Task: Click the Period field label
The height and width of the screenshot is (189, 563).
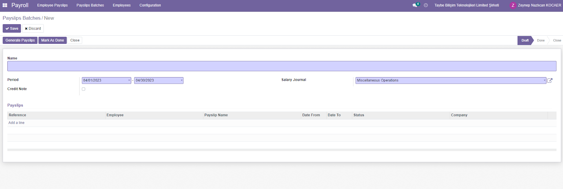Action: 13,80
